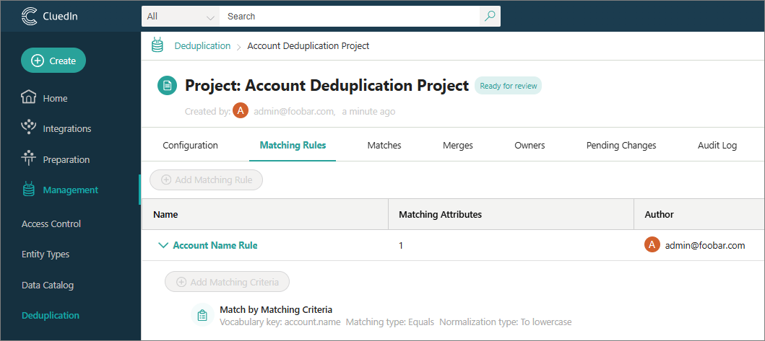Click the Ready for review status badge
Viewport: 765px width, 341px height.
pos(509,86)
